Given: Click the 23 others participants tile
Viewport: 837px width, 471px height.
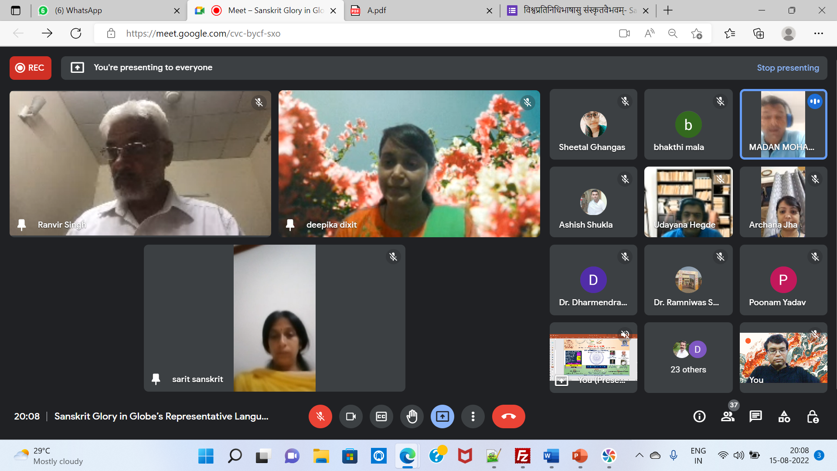Looking at the screenshot, I should pos(688,358).
